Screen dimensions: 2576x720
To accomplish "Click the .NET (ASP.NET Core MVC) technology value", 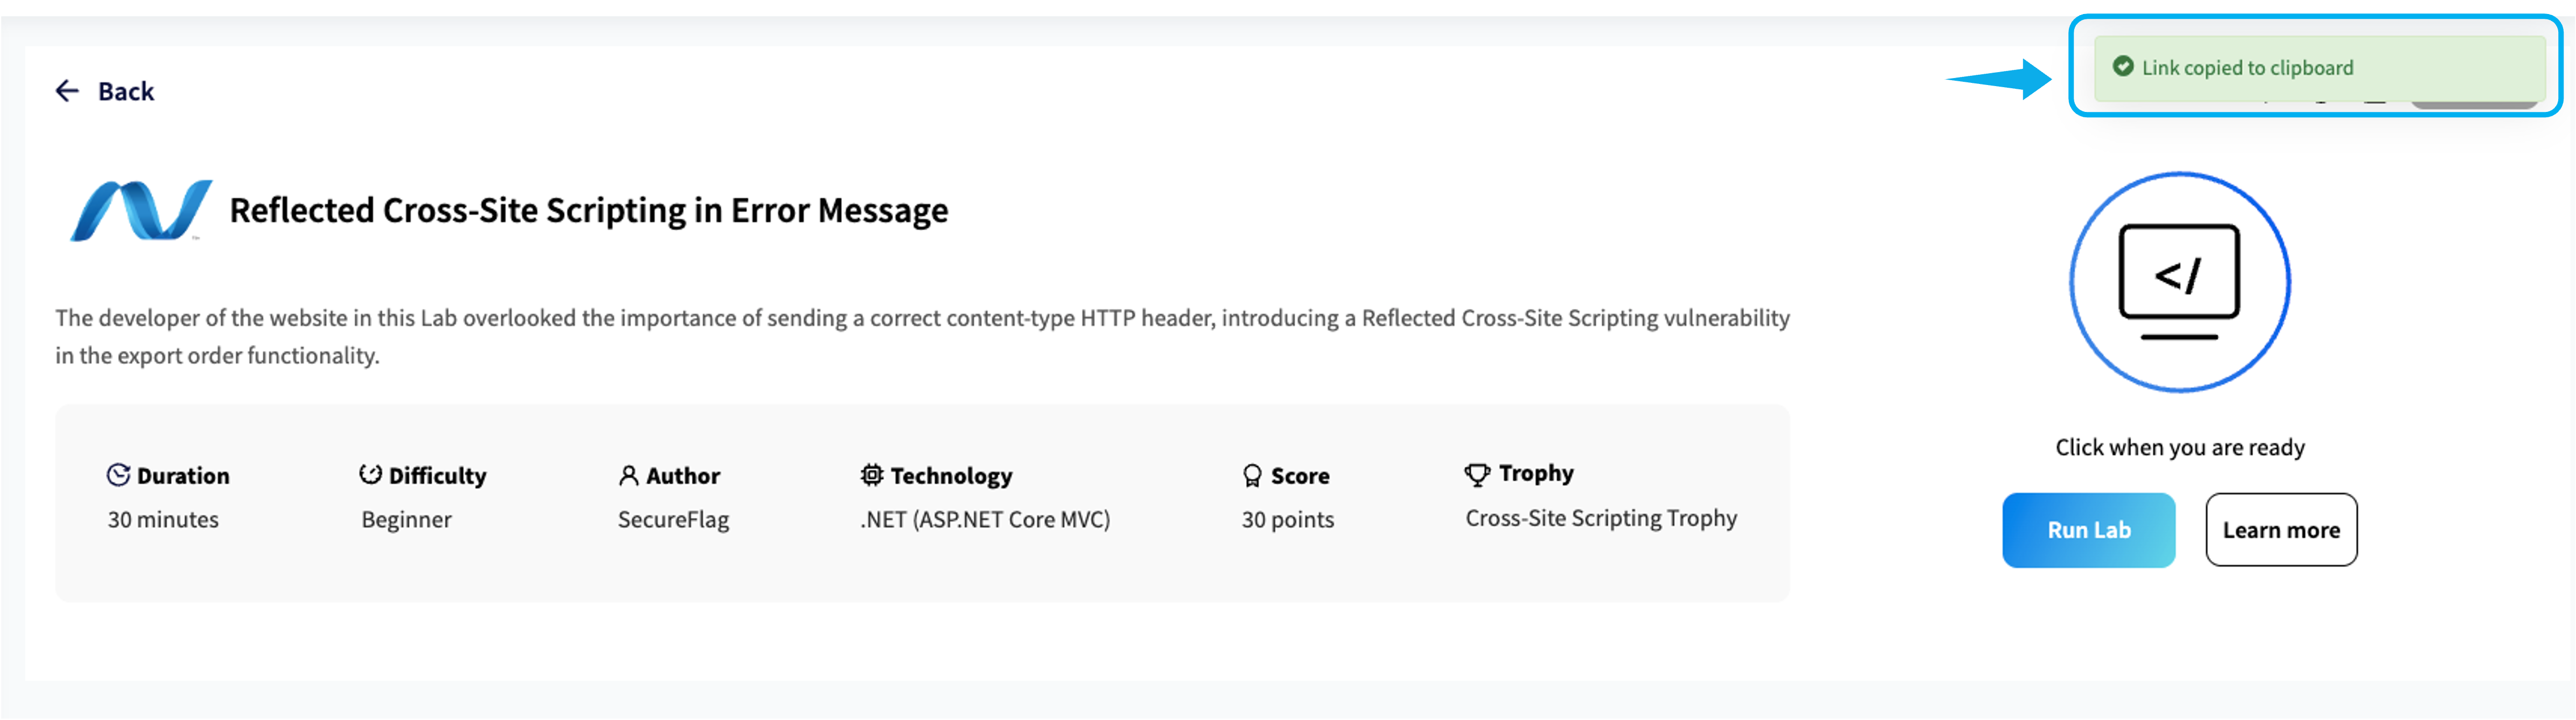I will pos(984,520).
